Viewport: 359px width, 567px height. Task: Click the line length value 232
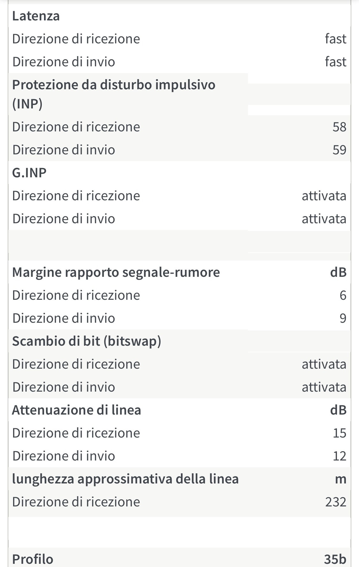pyautogui.click(x=335, y=502)
